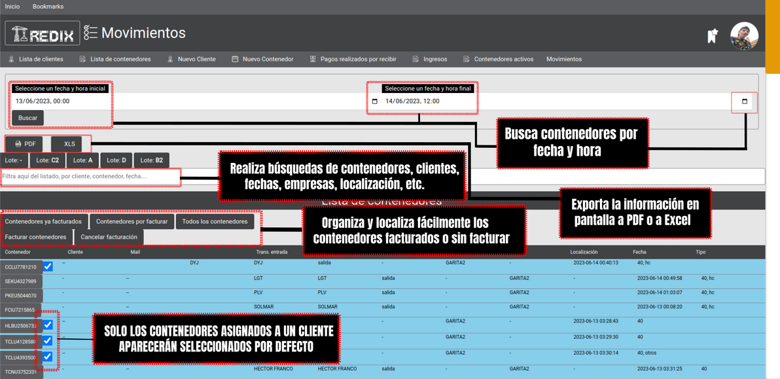The image size is (780, 379).
Task: Open container SEKU4327989
Action: [x=21, y=281]
